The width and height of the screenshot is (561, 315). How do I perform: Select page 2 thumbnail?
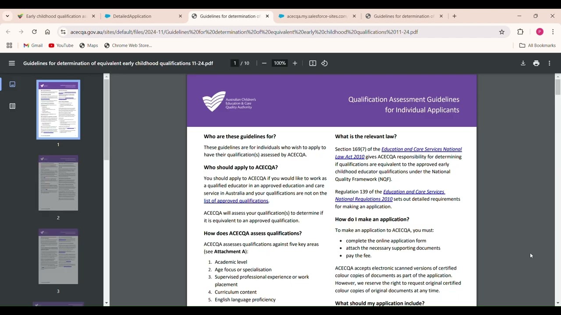pos(58,183)
